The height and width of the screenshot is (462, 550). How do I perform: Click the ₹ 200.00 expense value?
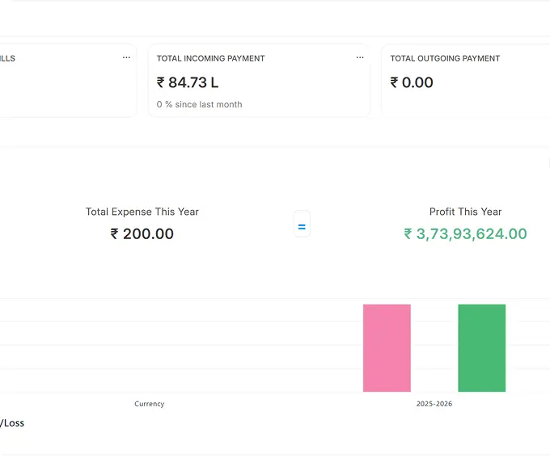click(142, 234)
